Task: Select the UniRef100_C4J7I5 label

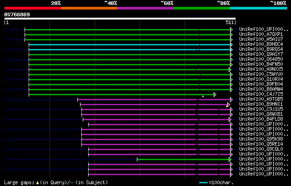Action: click(x=261, y=94)
